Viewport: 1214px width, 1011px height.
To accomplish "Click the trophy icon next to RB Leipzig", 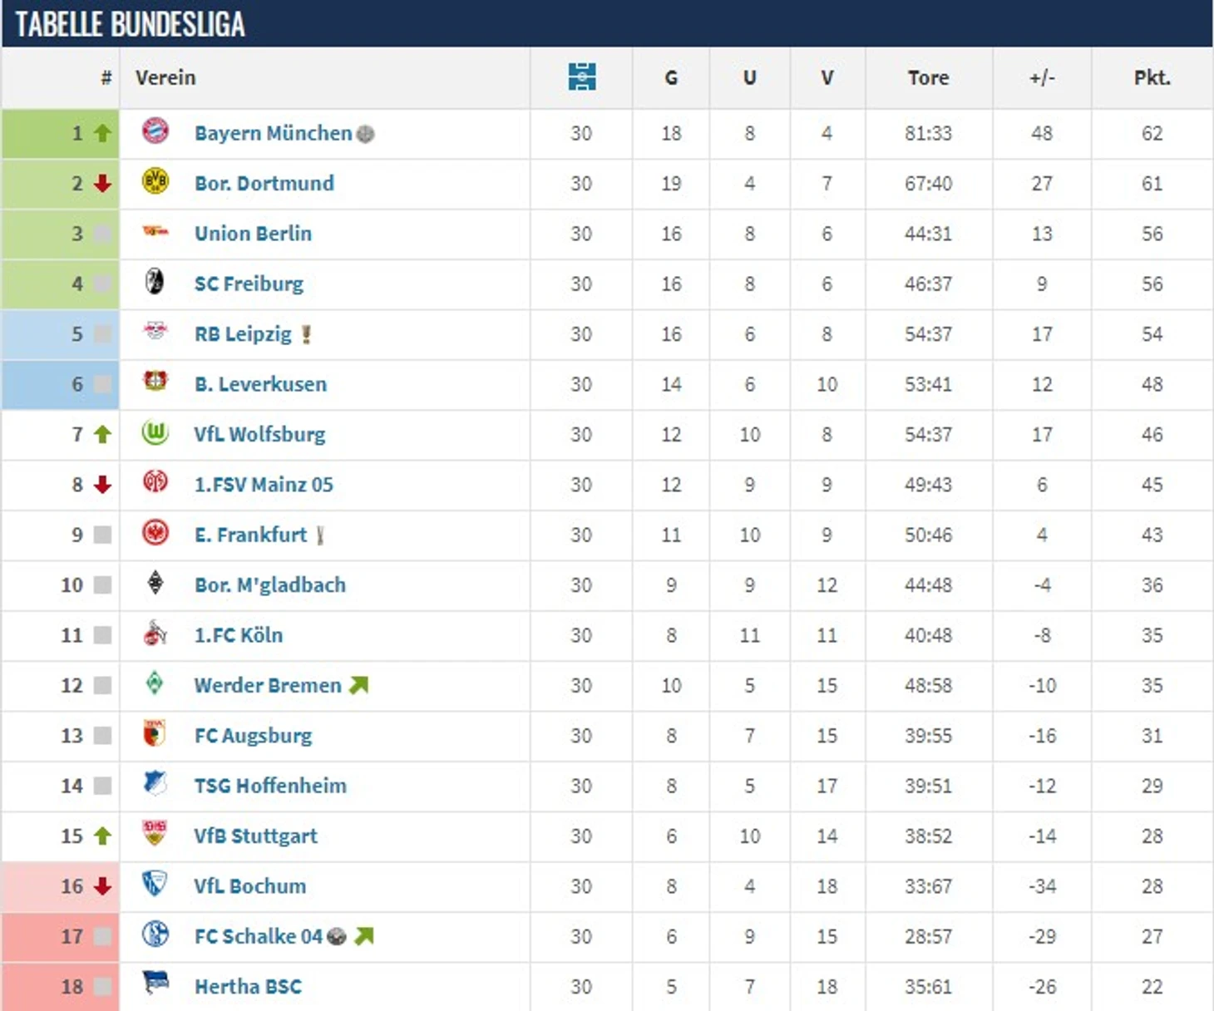I will (x=306, y=334).
